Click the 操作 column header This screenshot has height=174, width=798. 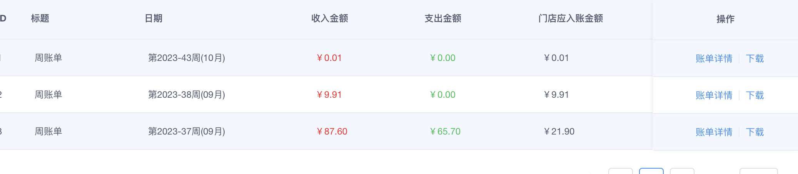coord(726,19)
